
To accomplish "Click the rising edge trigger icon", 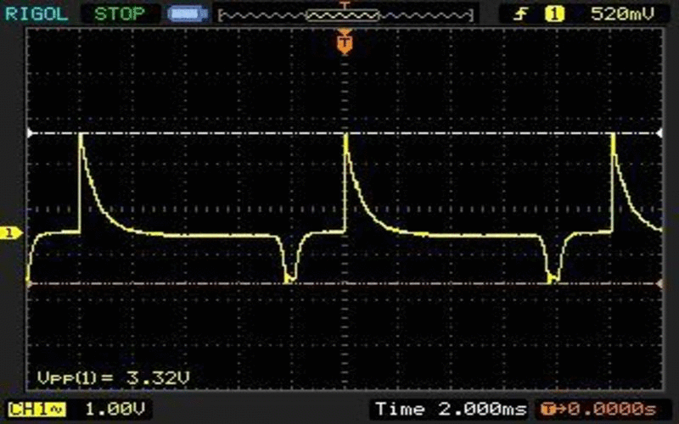I will coord(520,14).
